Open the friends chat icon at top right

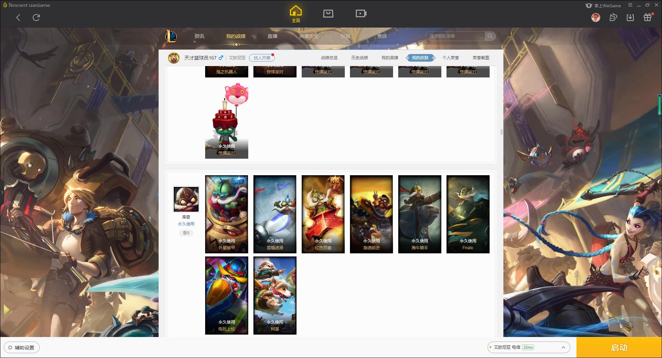click(613, 18)
